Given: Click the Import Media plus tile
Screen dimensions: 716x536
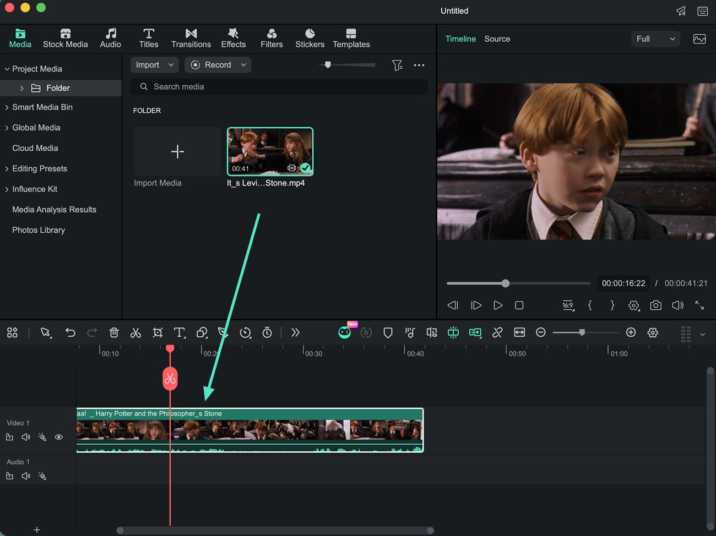Looking at the screenshot, I should tap(177, 151).
